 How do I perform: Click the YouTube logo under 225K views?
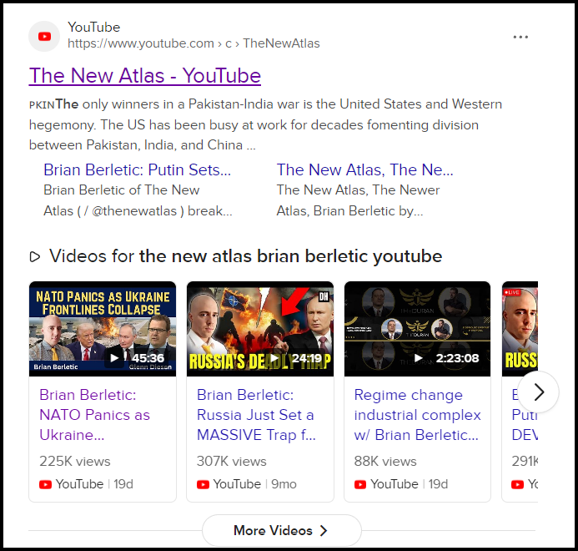coord(45,484)
